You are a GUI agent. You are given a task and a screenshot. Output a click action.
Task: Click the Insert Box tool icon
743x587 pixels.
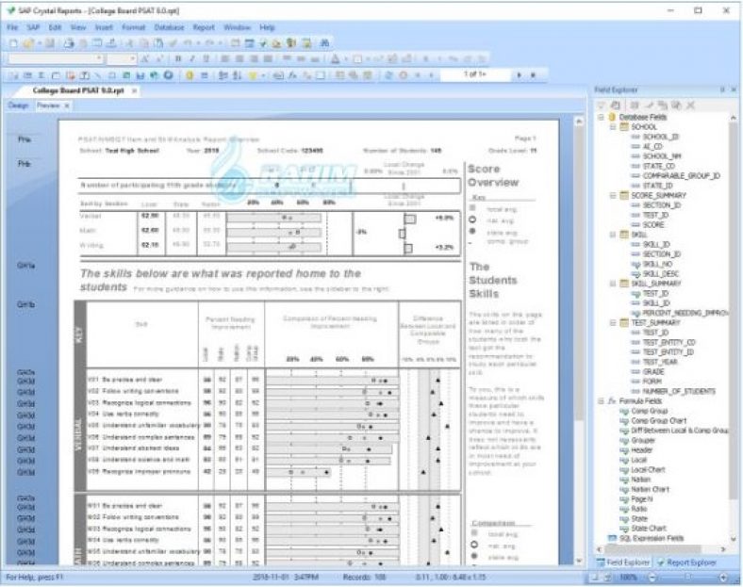click(112, 75)
